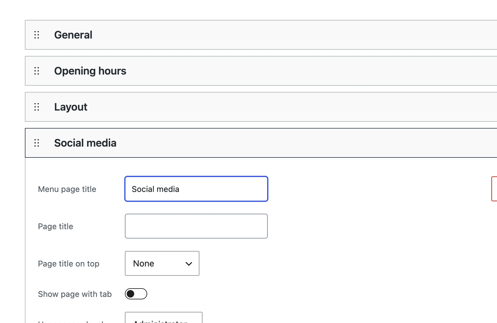Click the Show page with tab label
The height and width of the screenshot is (323, 497).
pyautogui.click(x=75, y=294)
